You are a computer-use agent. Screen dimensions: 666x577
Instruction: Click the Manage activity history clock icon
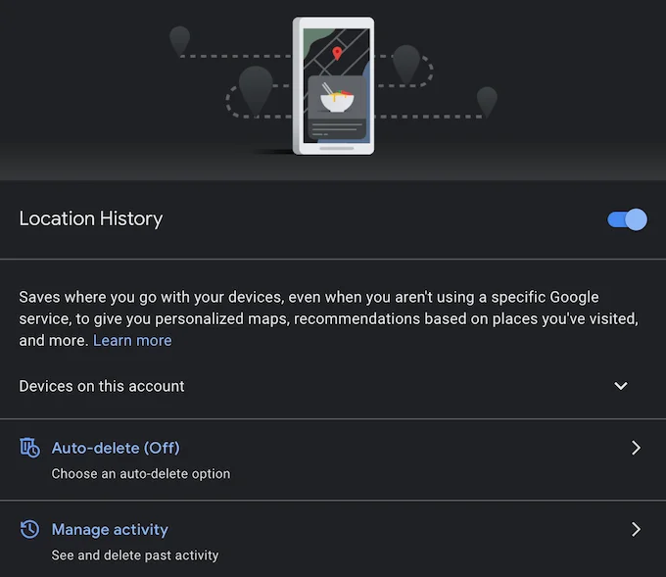tap(30, 529)
